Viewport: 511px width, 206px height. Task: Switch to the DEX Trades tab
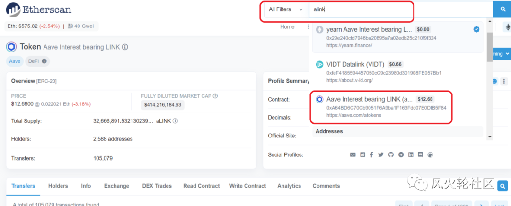tap(157, 186)
